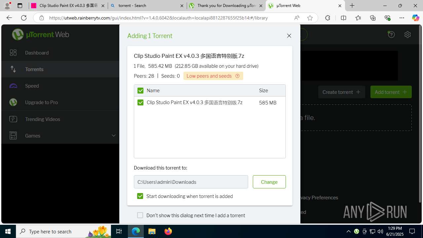
Task: Select the Clip Studio Paint EX 7z file row
Action: tap(210, 102)
